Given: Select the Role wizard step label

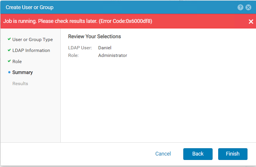Looking at the screenshot, I should pos(17,62).
